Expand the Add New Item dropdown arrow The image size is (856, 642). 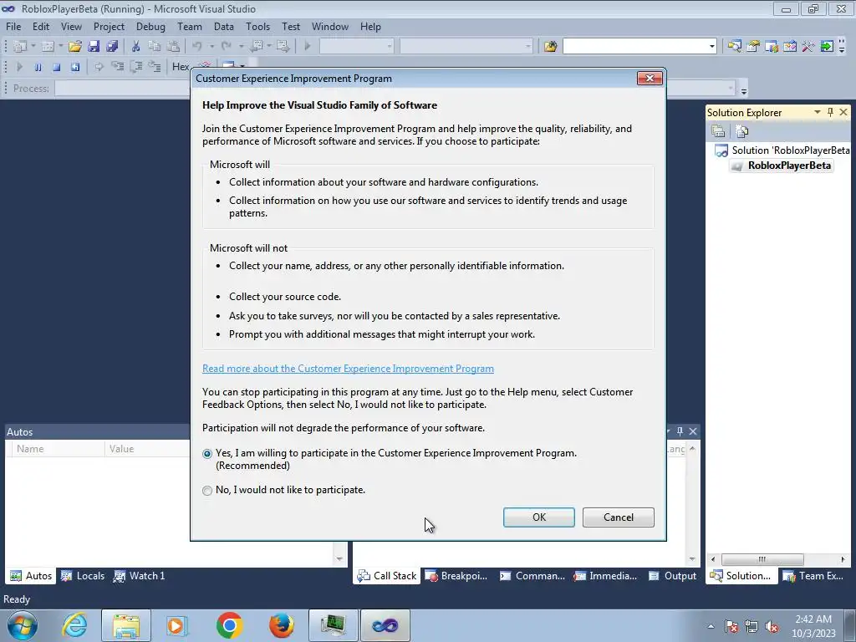[x=60, y=47]
